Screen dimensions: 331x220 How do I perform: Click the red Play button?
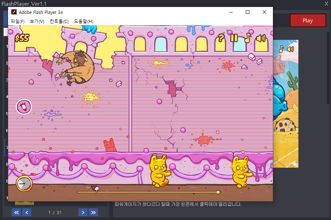pyautogui.click(x=307, y=21)
